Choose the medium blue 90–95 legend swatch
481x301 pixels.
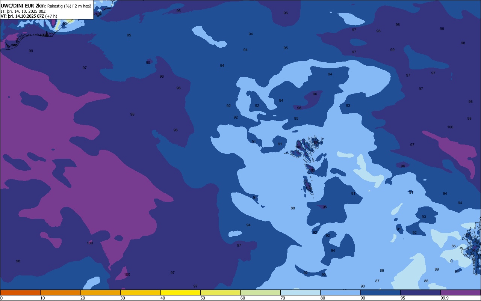[x=380, y=292]
